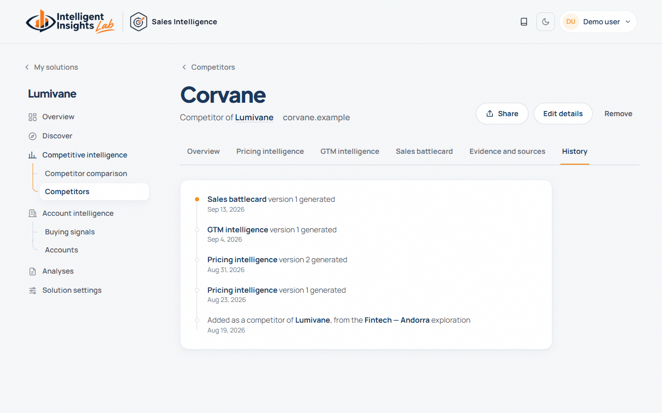This screenshot has height=413, width=662.
Task: Navigate back to Competitors breadcrumb
Action: (208, 67)
